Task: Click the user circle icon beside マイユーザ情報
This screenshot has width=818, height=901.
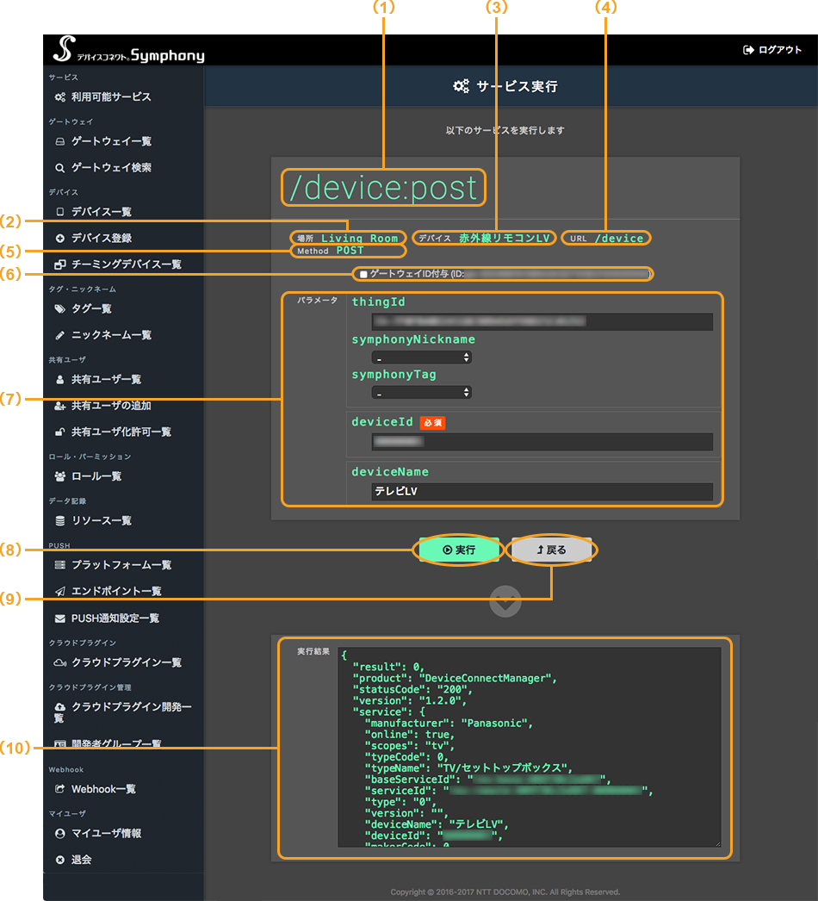Action: coord(59,833)
